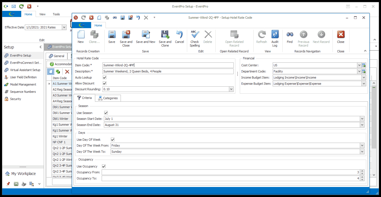The height and width of the screenshot is (197, 381).
Task: Select the Criteria tab
Action: point(84,98)
